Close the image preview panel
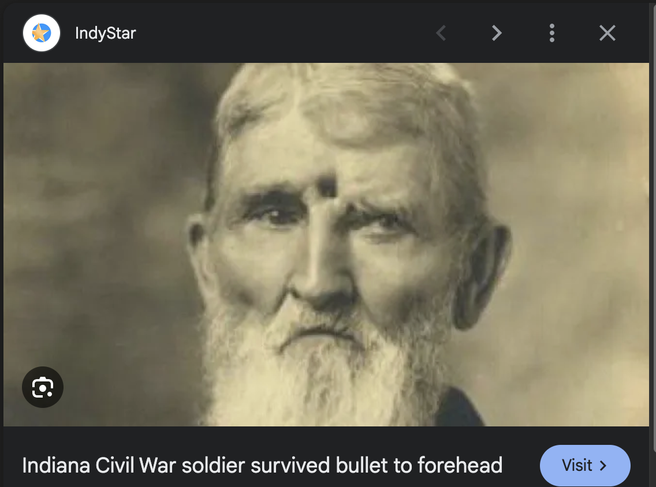 pos(607,33)
